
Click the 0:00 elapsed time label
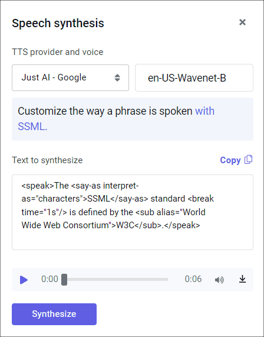point(49,279)
